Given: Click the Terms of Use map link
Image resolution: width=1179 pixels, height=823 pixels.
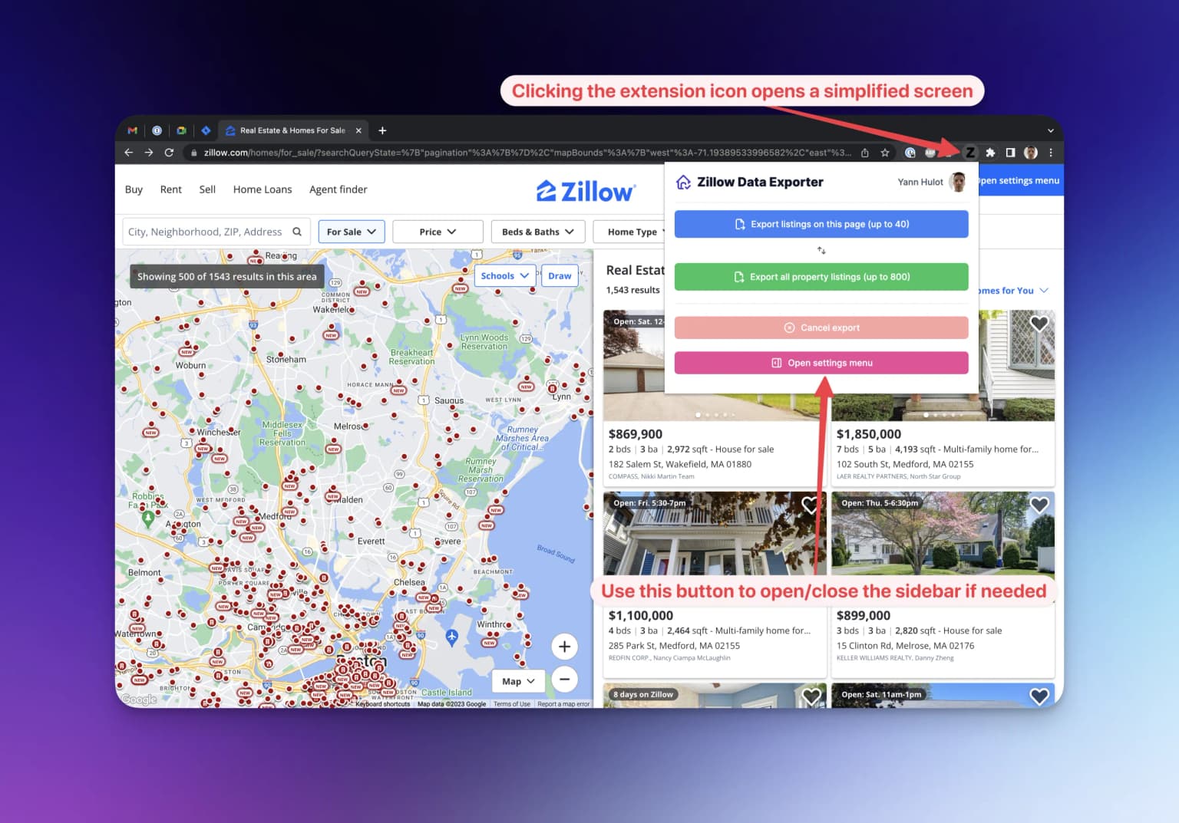Looking at the screenshot, I should pos(512,704).
